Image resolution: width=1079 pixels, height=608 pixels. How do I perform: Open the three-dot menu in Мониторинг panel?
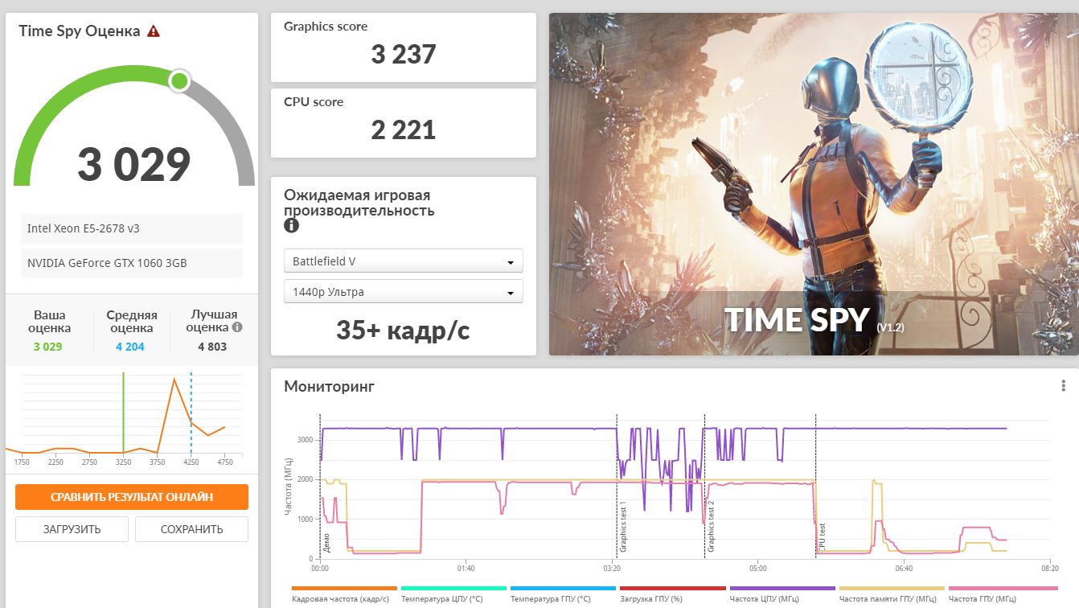(x=1064, y=386)
